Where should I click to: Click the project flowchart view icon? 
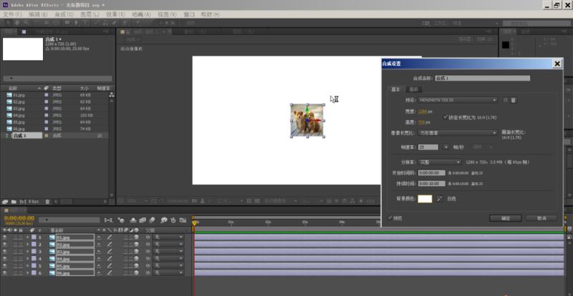(112, 95)
